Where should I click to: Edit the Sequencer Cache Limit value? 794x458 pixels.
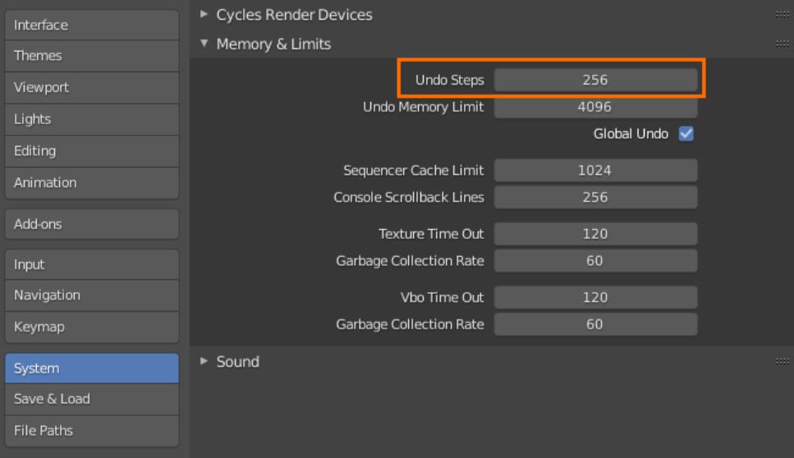click(x=595, y=171)
